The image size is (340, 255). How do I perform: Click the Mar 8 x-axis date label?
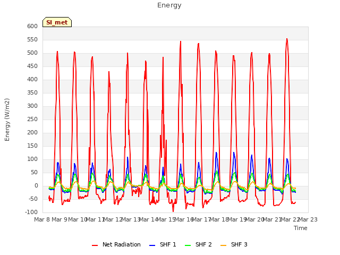click(42, 219)
